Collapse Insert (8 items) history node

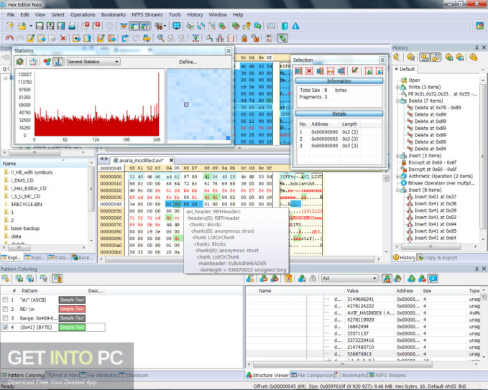[397, 190]
